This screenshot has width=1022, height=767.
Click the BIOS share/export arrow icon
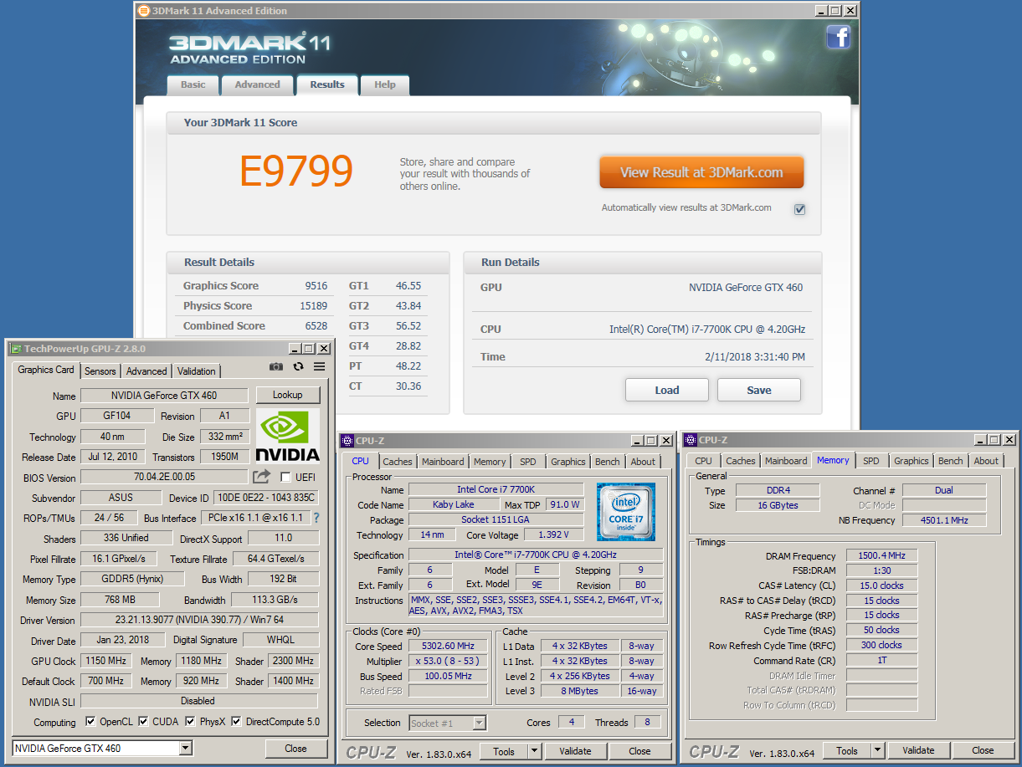(x=262, y=477)
